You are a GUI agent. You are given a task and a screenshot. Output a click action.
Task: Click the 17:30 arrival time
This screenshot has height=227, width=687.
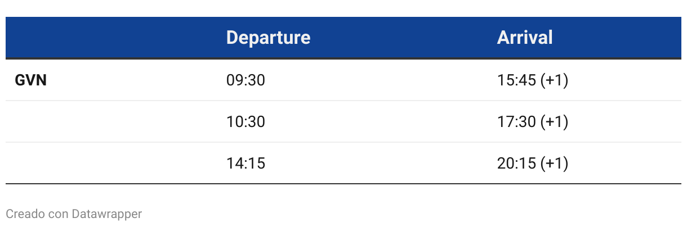coord(517,122)
